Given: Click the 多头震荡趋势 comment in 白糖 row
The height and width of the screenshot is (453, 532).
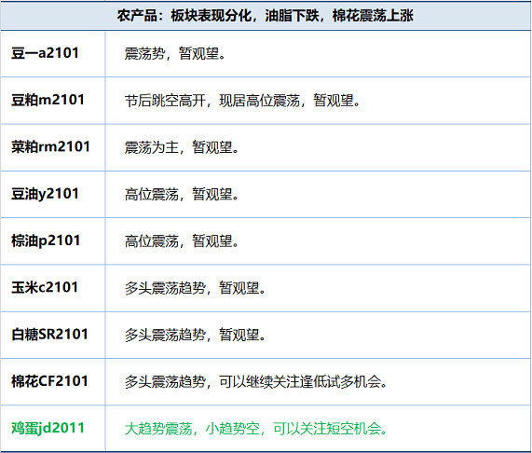Looking at the screenshot, I should (195, 335).
